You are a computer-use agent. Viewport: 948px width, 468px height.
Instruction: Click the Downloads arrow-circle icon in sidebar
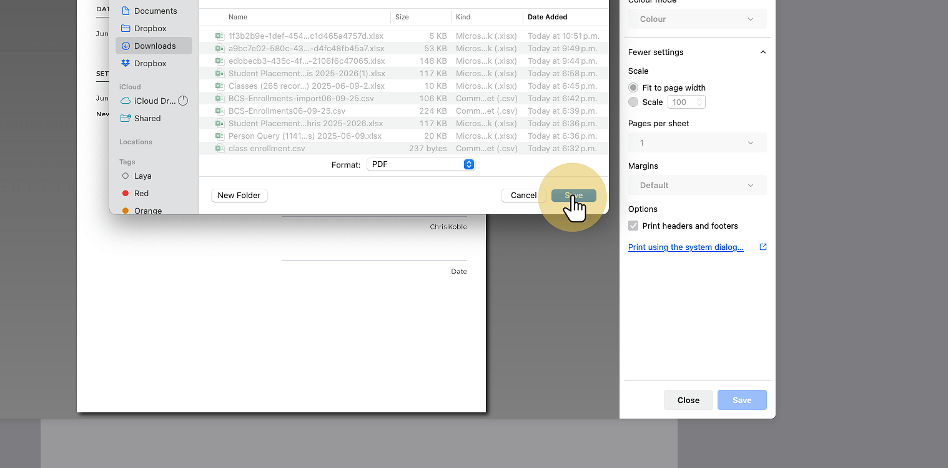tap(126, 46)
